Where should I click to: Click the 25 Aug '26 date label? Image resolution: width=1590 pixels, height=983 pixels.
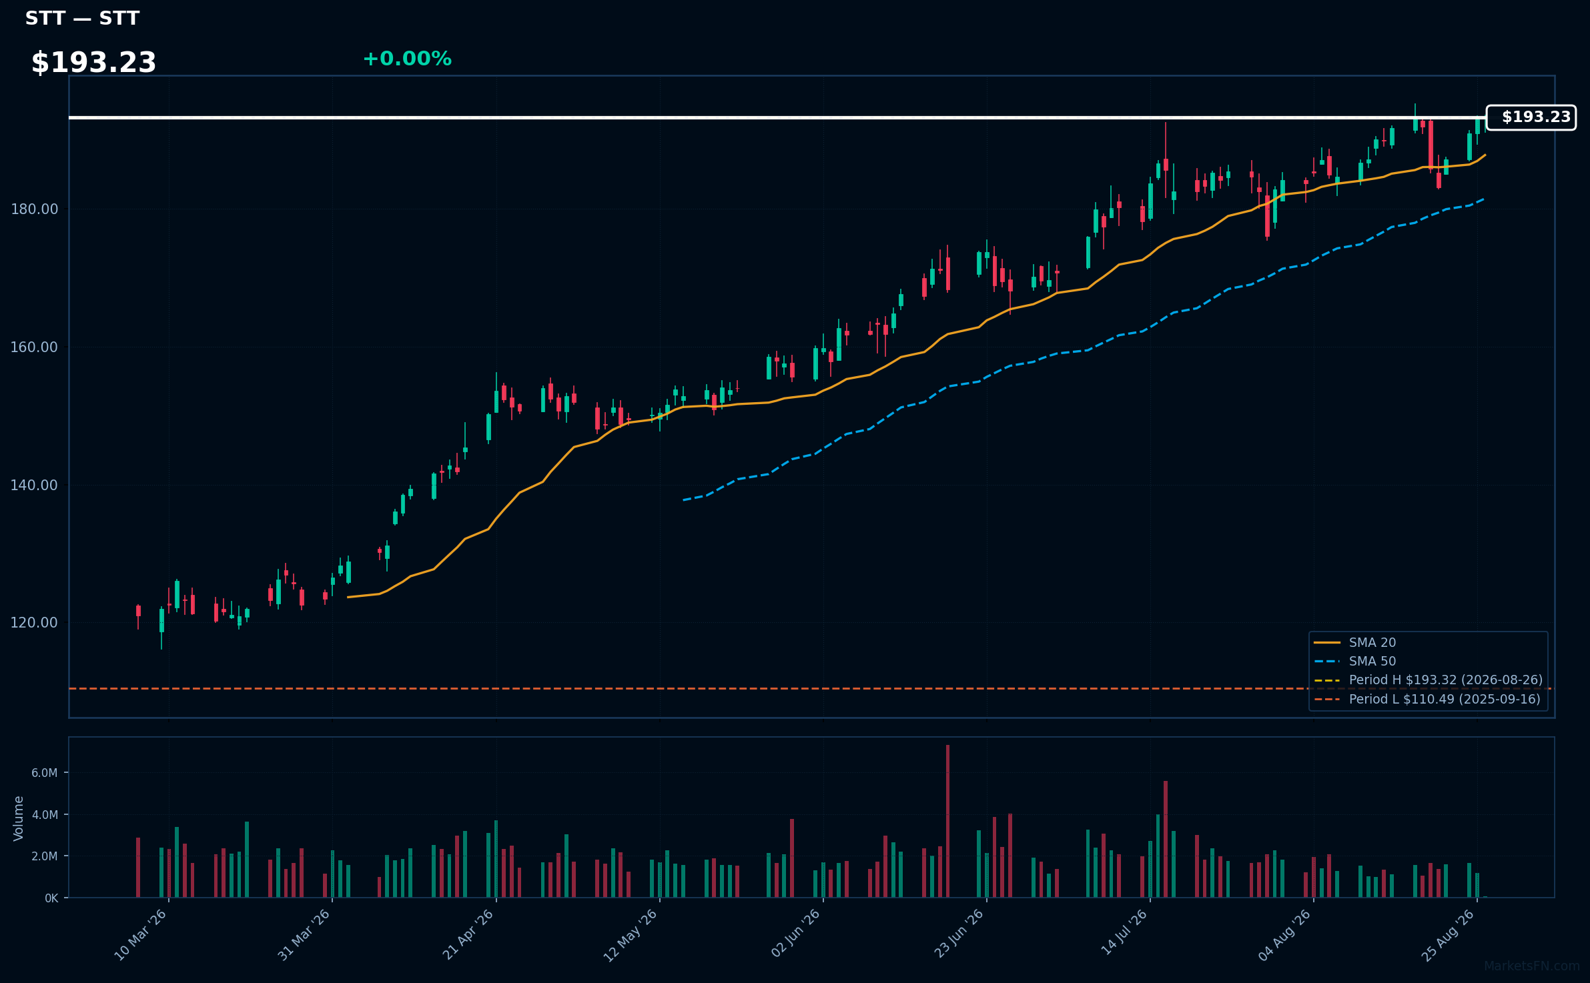pyautogui.click(x=1448, y=936)
